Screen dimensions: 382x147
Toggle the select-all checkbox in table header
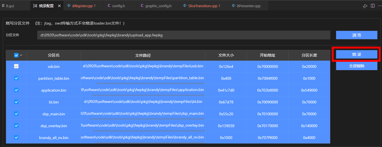pos(16,55)
